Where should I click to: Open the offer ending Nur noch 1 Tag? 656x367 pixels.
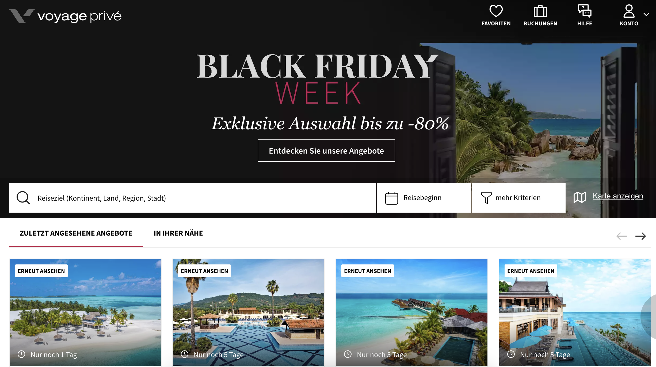85,312
